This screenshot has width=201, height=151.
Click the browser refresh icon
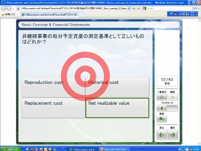click(x=133, y=8)
